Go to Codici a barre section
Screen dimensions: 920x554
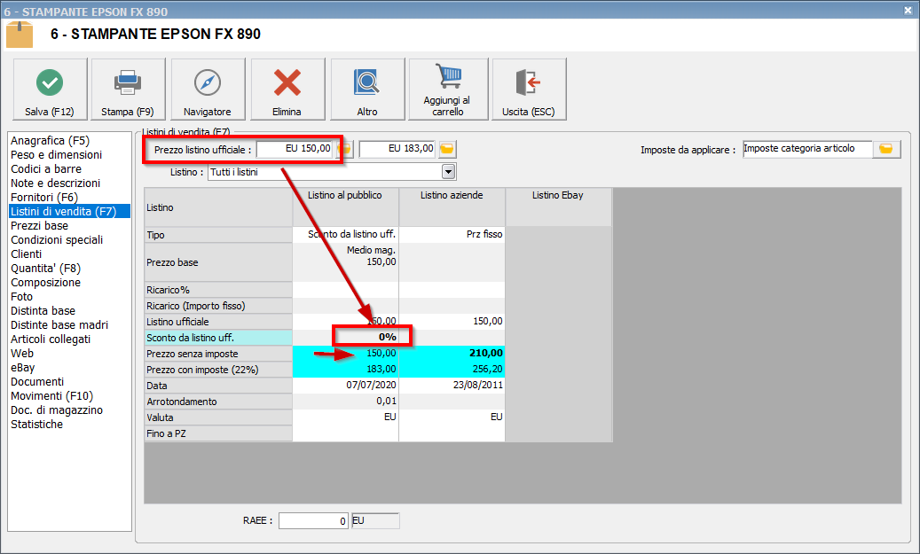coord(46,168)
